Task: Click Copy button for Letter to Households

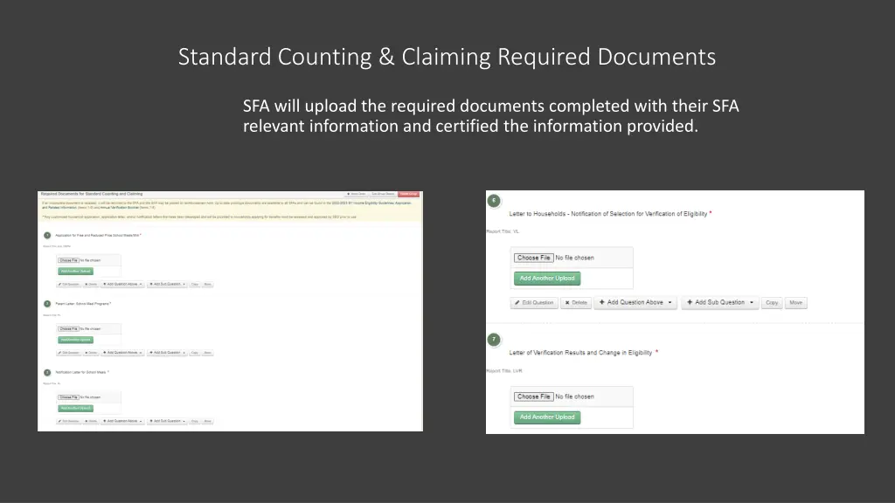Action: tap(772, 303)
